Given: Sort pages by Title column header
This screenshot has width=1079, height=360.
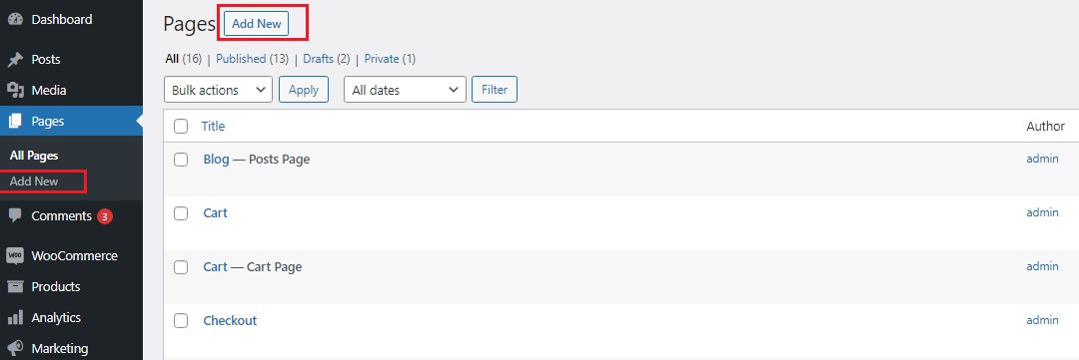Looking at the screenshot, I should 213,127.
